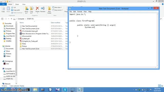
Task: Select 8_Math.pdf file
Action: pyautogui.click(x=26, y=39)
